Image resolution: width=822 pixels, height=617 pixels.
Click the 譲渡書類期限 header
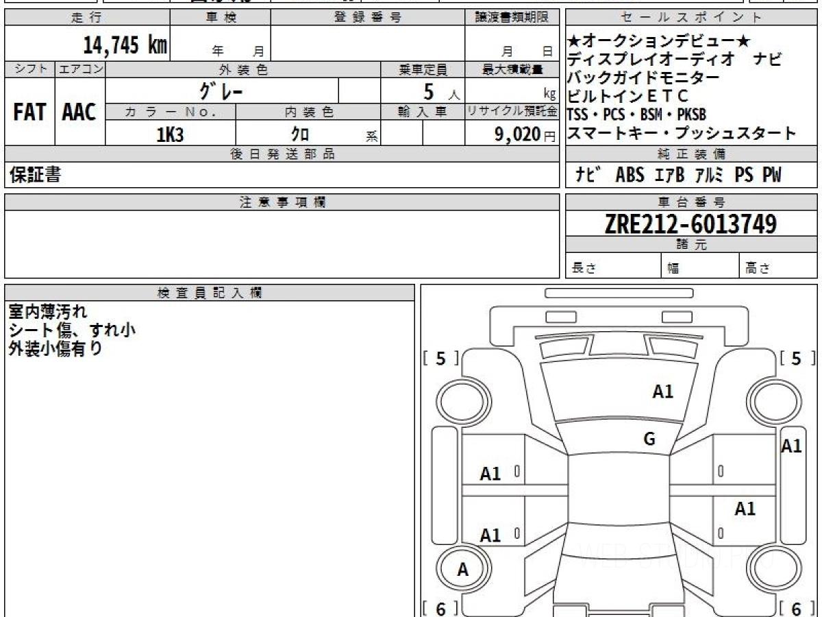tap(512, 18)
